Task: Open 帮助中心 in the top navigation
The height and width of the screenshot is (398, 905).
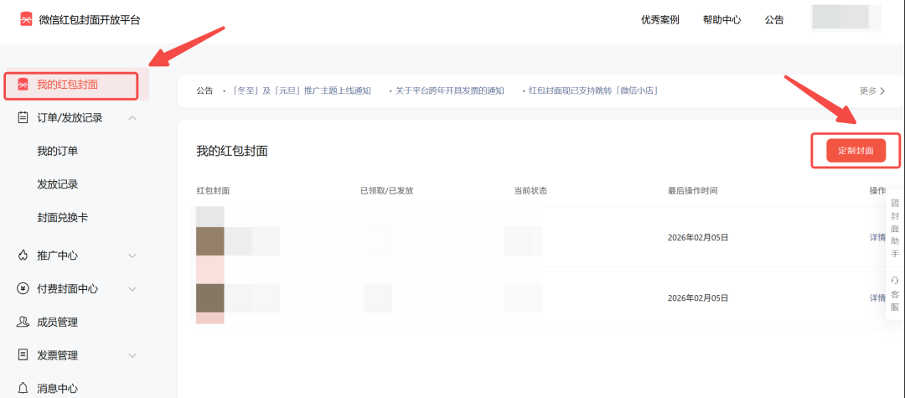Action: tap(721, 20)
